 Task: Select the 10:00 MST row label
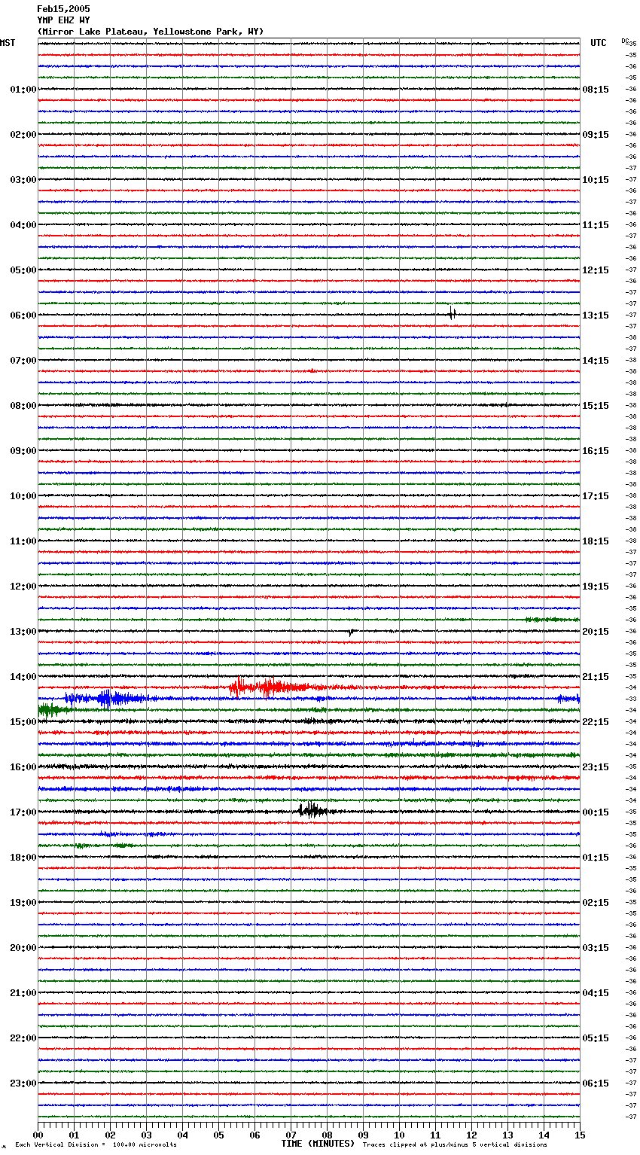pyautogui.click(x=23, y=496)
